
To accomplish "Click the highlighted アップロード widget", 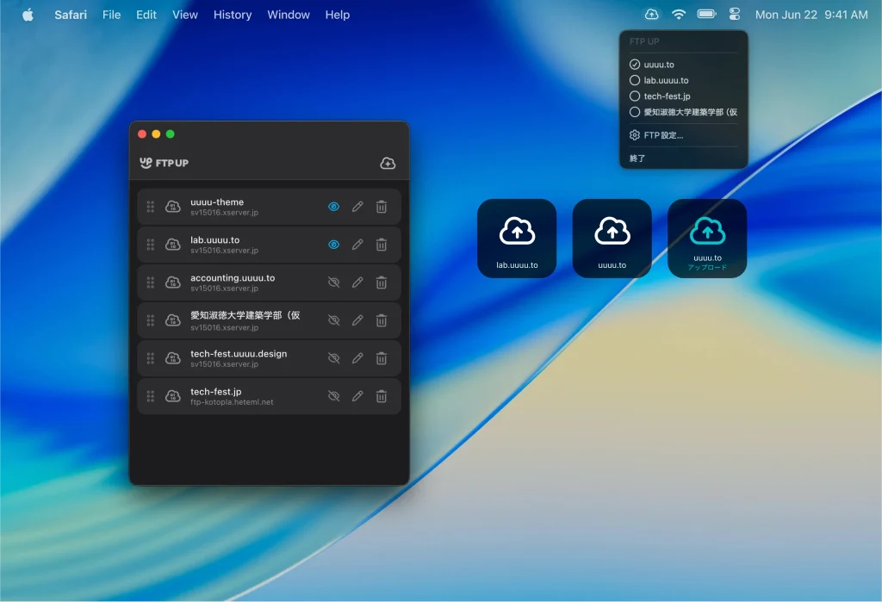I will pyautogui.click(x=707, y=238).
